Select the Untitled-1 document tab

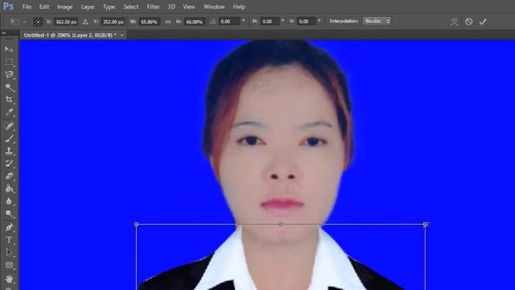click(x=70, y=35)
